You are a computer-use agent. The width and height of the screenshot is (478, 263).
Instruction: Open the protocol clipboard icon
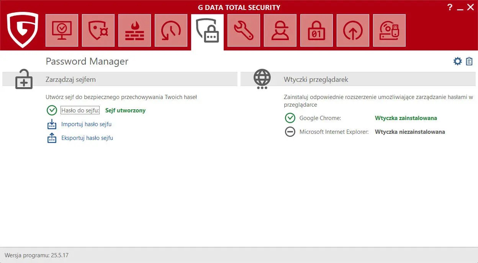pos(469,61)
